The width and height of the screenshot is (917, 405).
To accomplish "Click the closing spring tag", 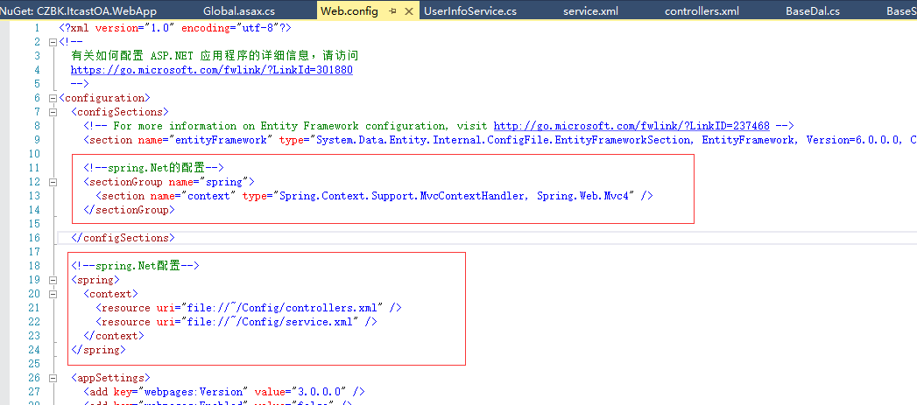I will (x=99, y=350).
